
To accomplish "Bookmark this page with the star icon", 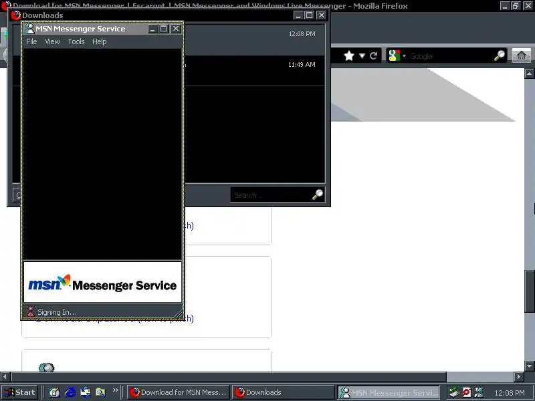I will click(x=348, y=55).
